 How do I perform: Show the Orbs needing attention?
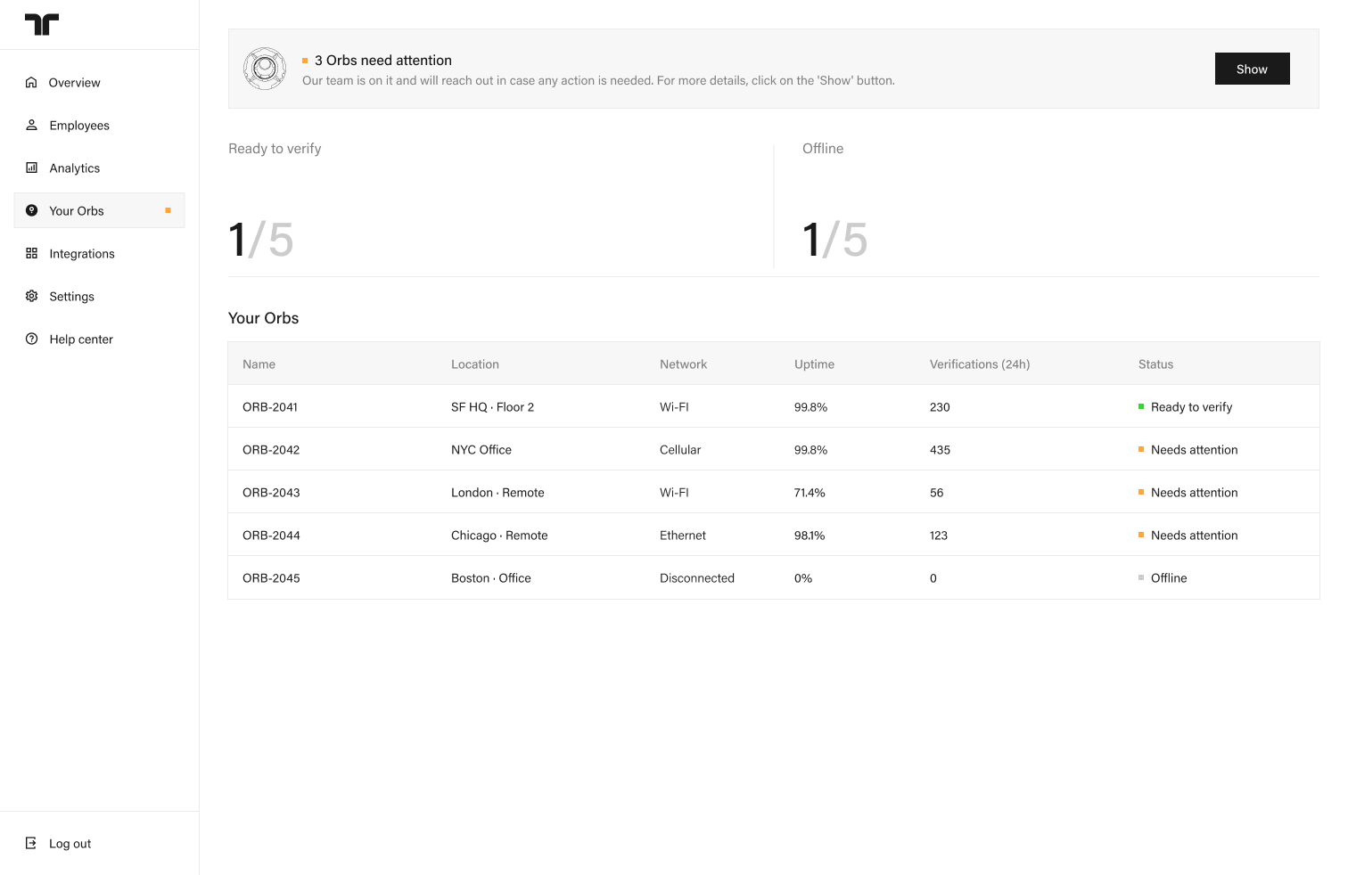pyautogui.click(x=1252, y=69)
